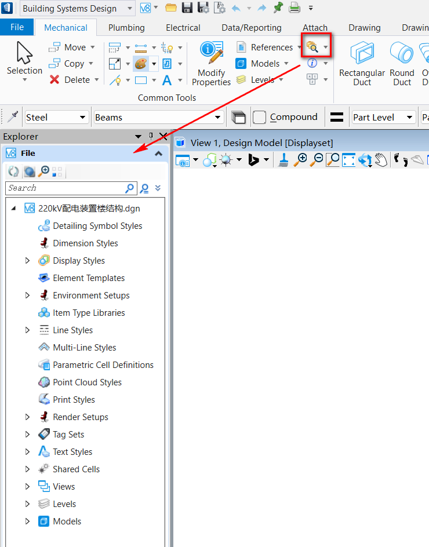Click Window Area zoom icon

click(333, 160)
